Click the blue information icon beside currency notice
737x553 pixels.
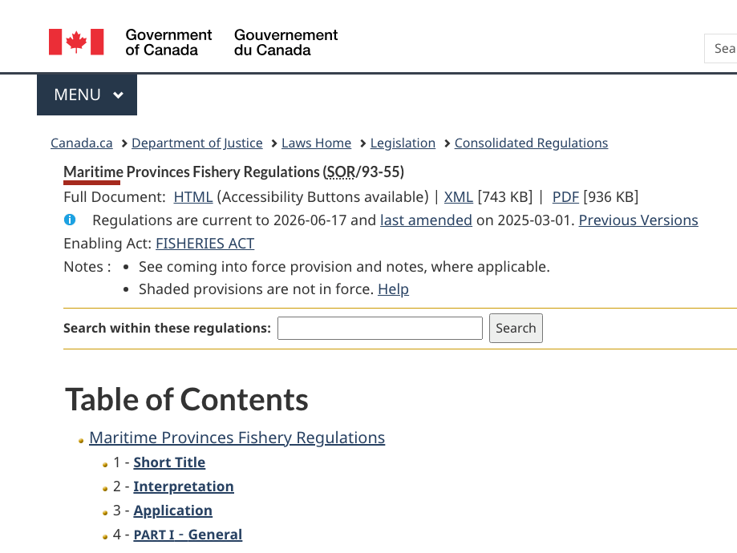click(x=70, y=220)
